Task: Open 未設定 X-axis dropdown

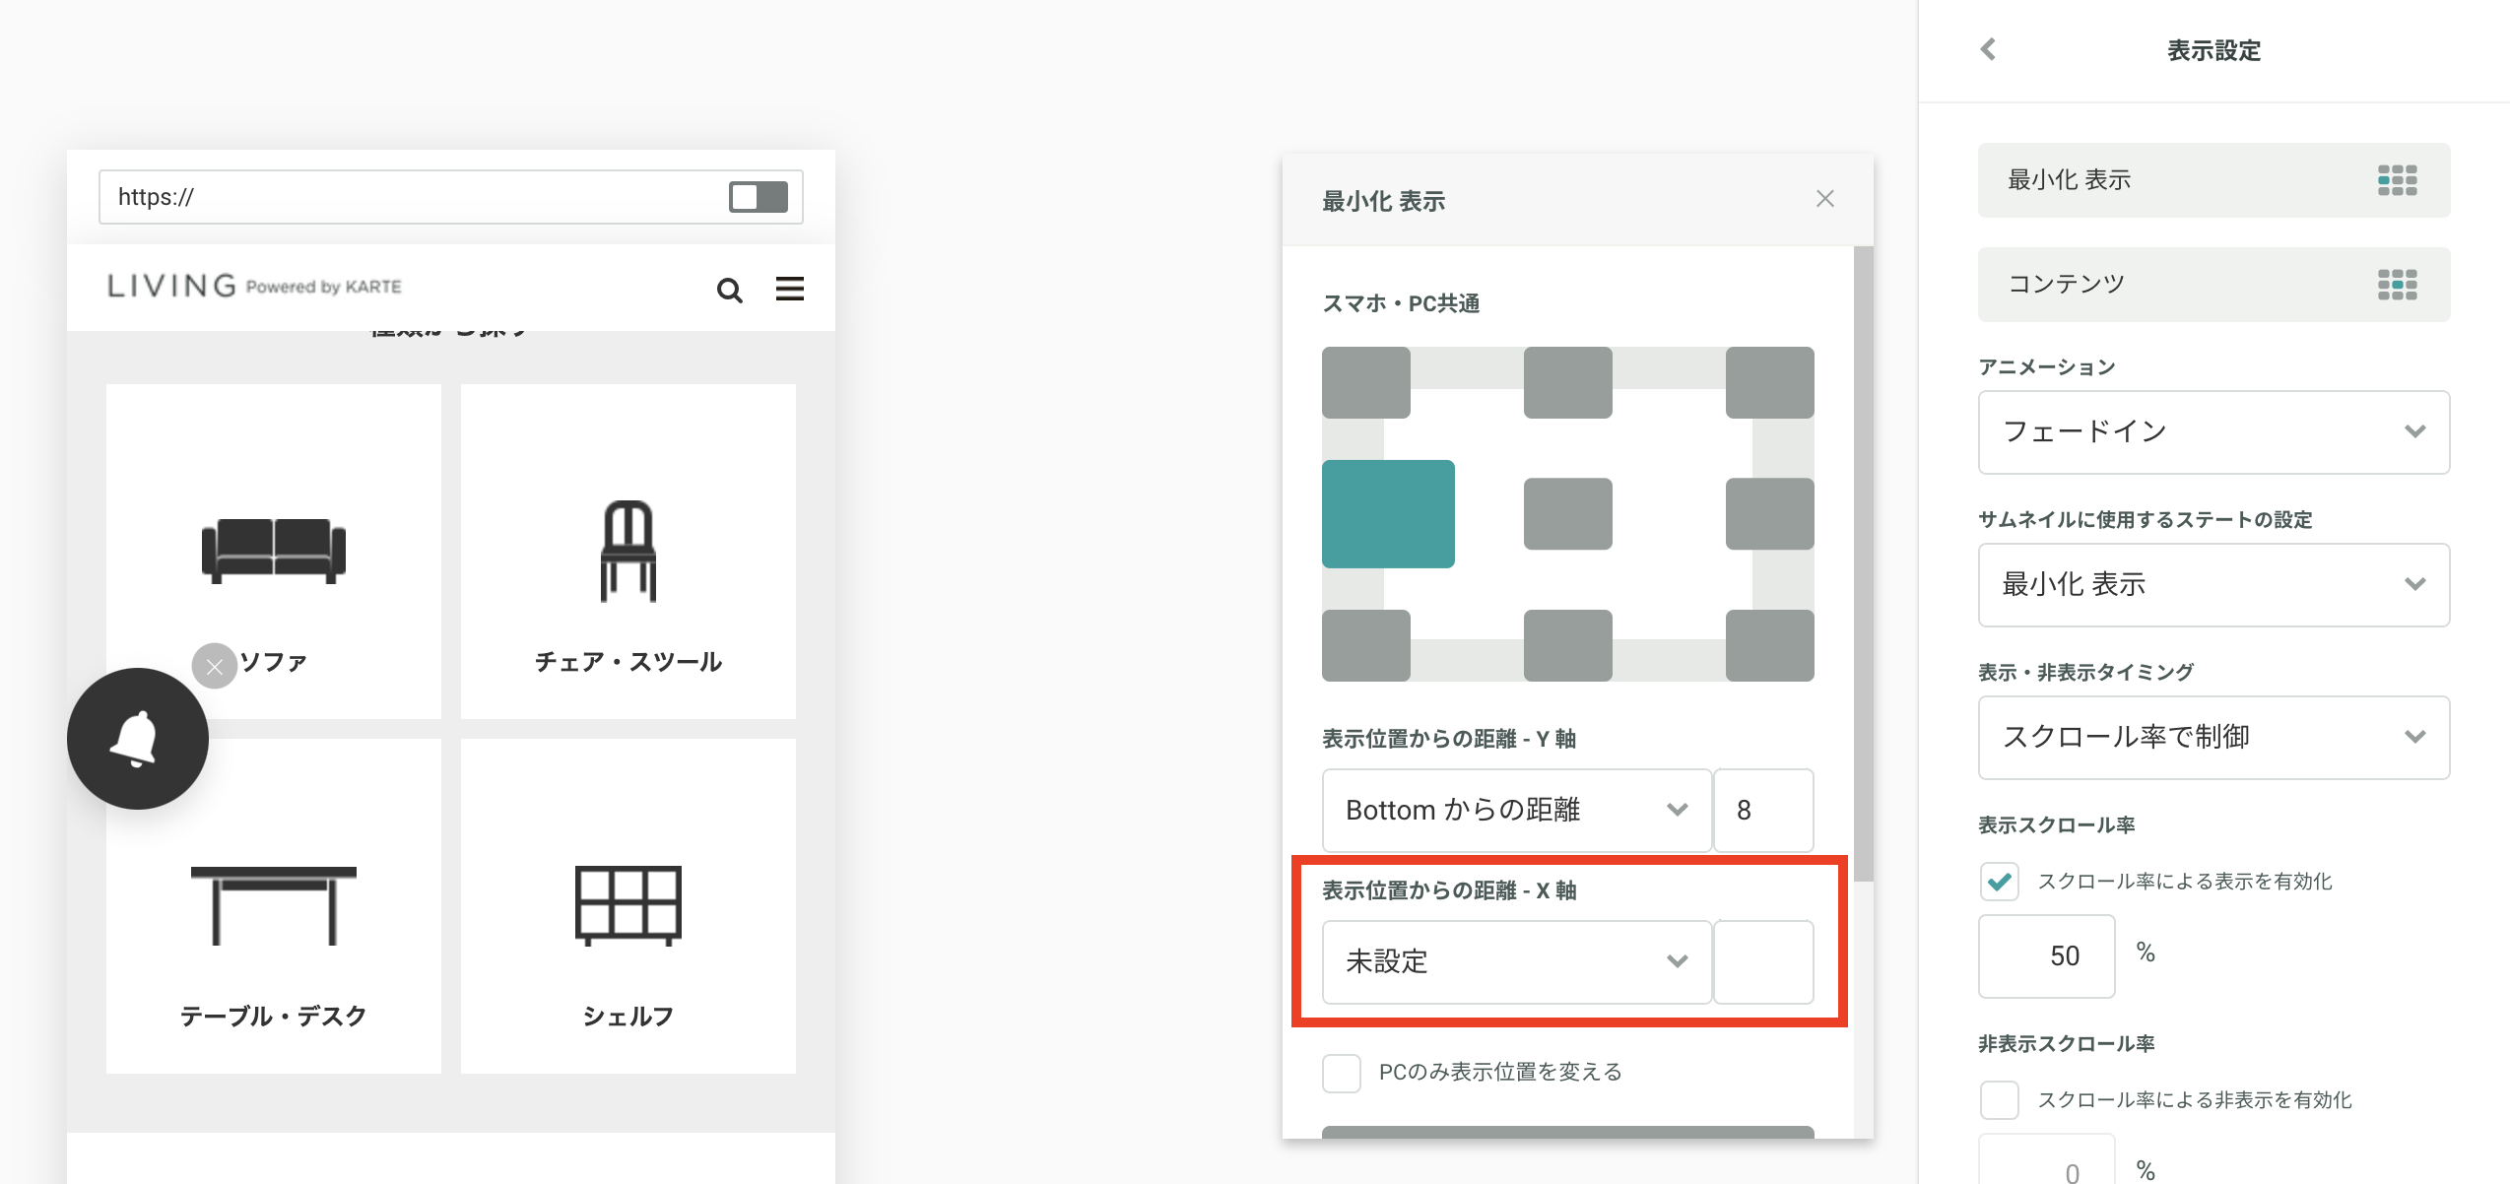Action: 1516,961
